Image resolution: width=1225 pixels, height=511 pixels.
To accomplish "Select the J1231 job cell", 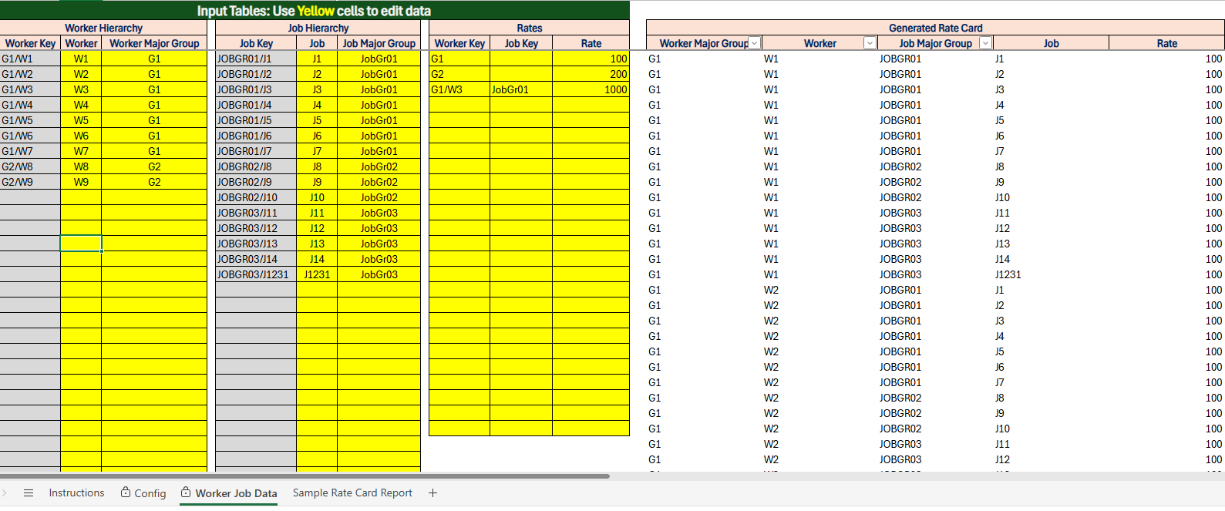I will (x=317, y=274).
